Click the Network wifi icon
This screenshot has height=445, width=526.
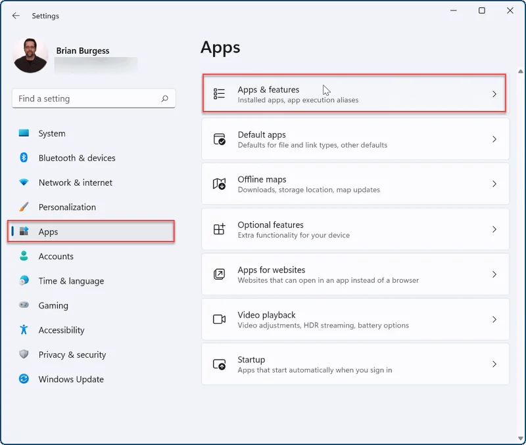pos(24,182)
